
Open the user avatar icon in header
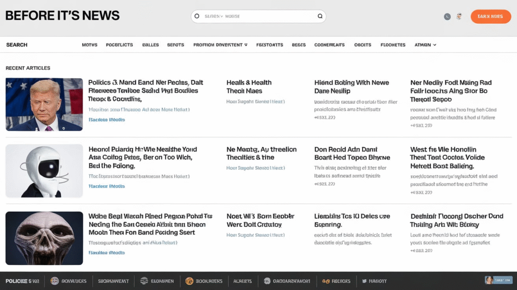(459, 17)
